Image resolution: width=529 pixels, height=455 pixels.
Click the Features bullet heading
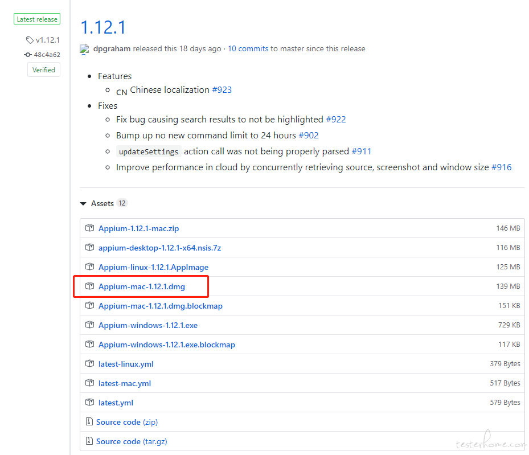point(114,76)
